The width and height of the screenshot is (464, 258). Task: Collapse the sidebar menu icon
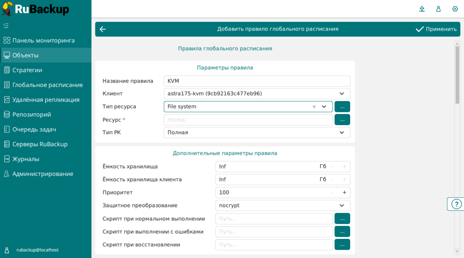6,25
